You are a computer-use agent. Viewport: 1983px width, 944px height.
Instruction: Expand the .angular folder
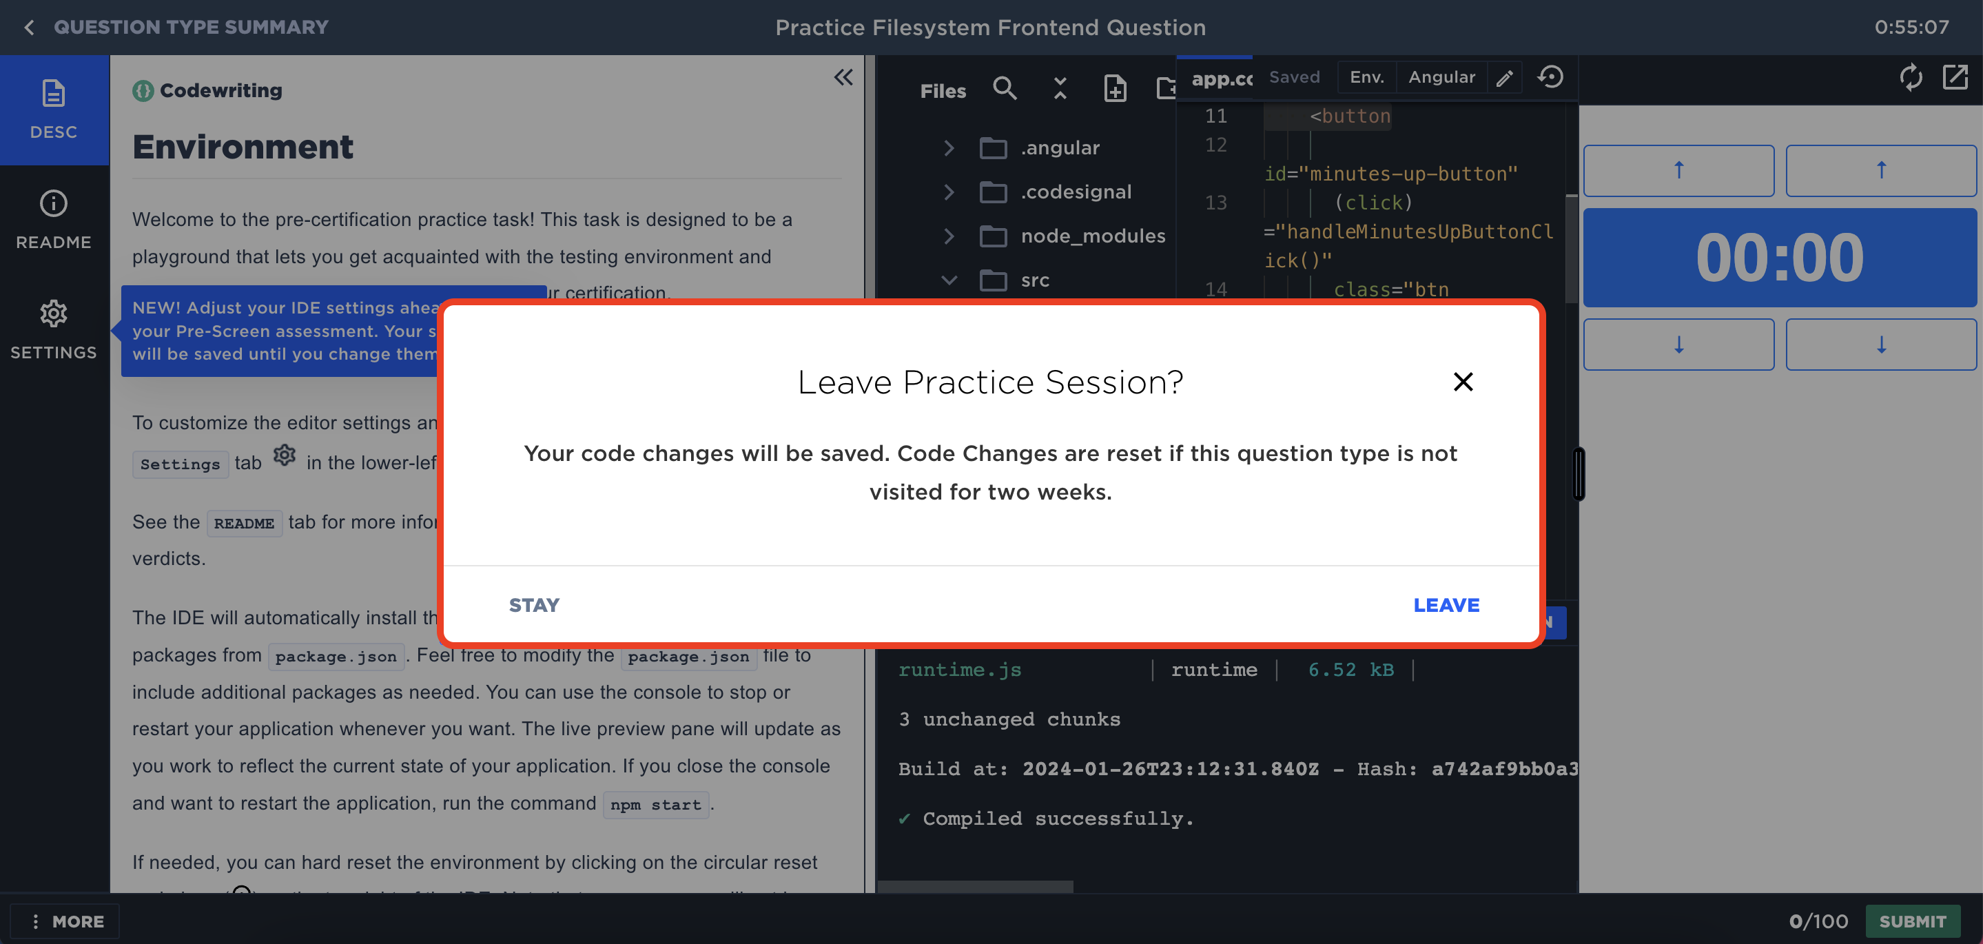point(948,148)
